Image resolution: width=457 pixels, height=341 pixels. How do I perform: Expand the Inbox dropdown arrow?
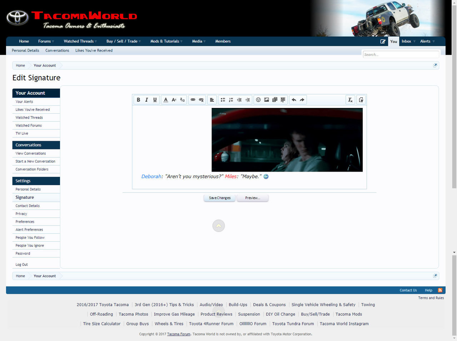pos(414,41)
